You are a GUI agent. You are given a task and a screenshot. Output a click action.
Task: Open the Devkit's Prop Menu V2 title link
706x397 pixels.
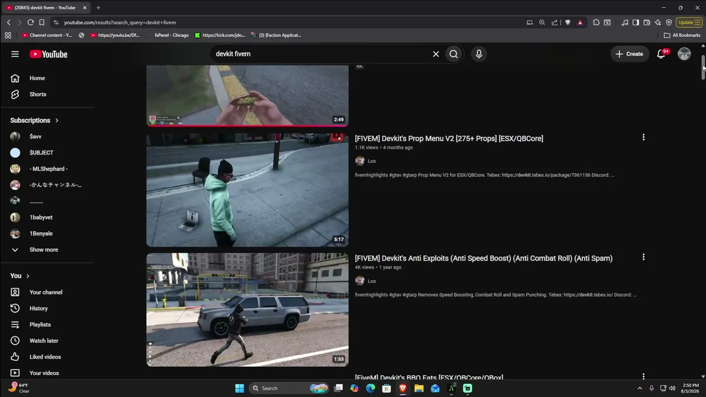coord(449,138)
